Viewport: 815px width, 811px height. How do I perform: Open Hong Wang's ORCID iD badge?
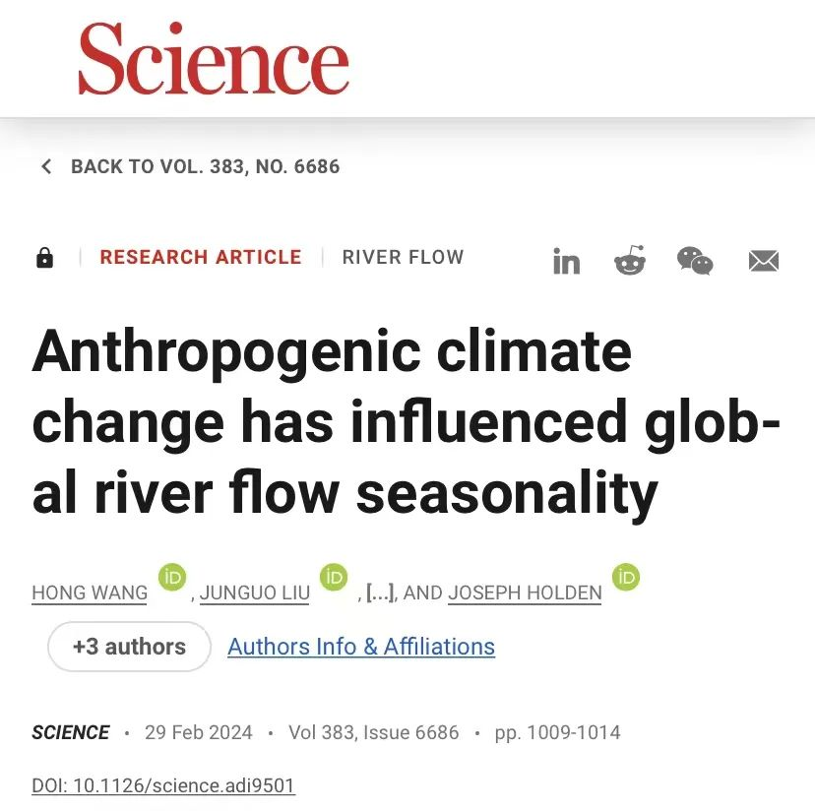click(x=172, y=577)
